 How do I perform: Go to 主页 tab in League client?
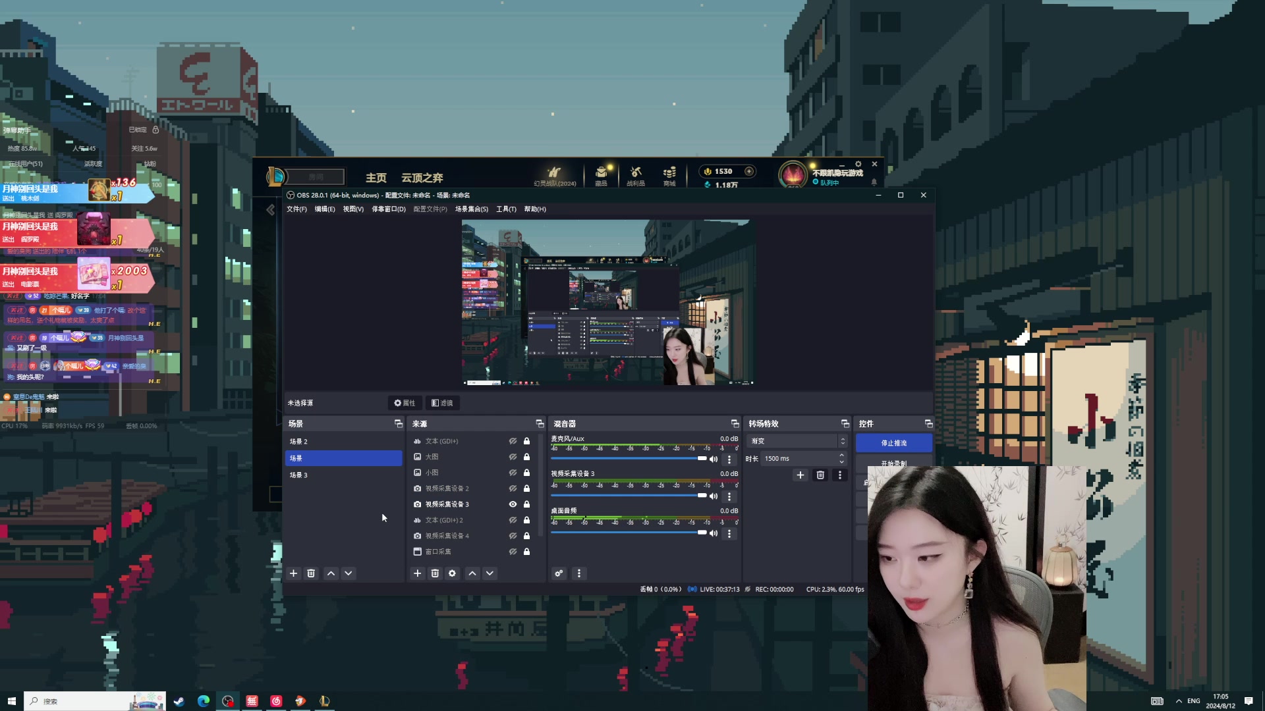tap(376, 178)
